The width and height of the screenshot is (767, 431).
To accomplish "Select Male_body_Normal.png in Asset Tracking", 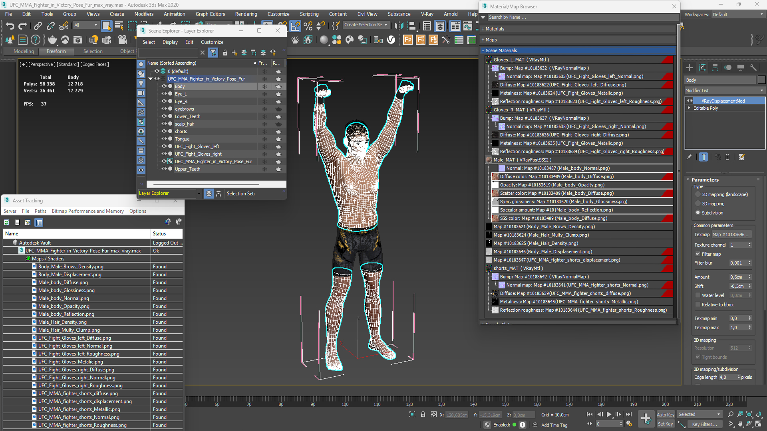I will click(64, 298).
